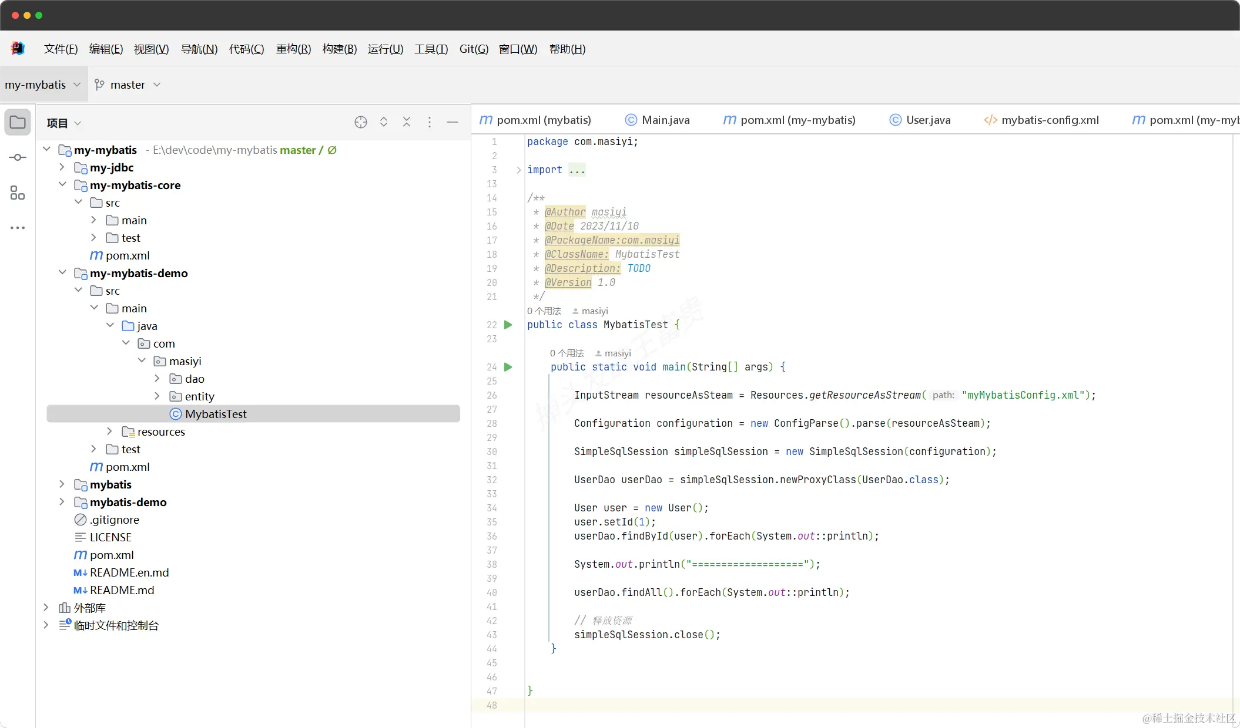The image size is (1240, 728).
Task: Switch to the mybatis-config.xml tab
Action: [x=1050, y=120]
